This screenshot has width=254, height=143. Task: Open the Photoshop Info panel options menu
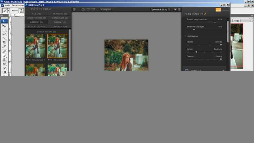click(252, 21)
